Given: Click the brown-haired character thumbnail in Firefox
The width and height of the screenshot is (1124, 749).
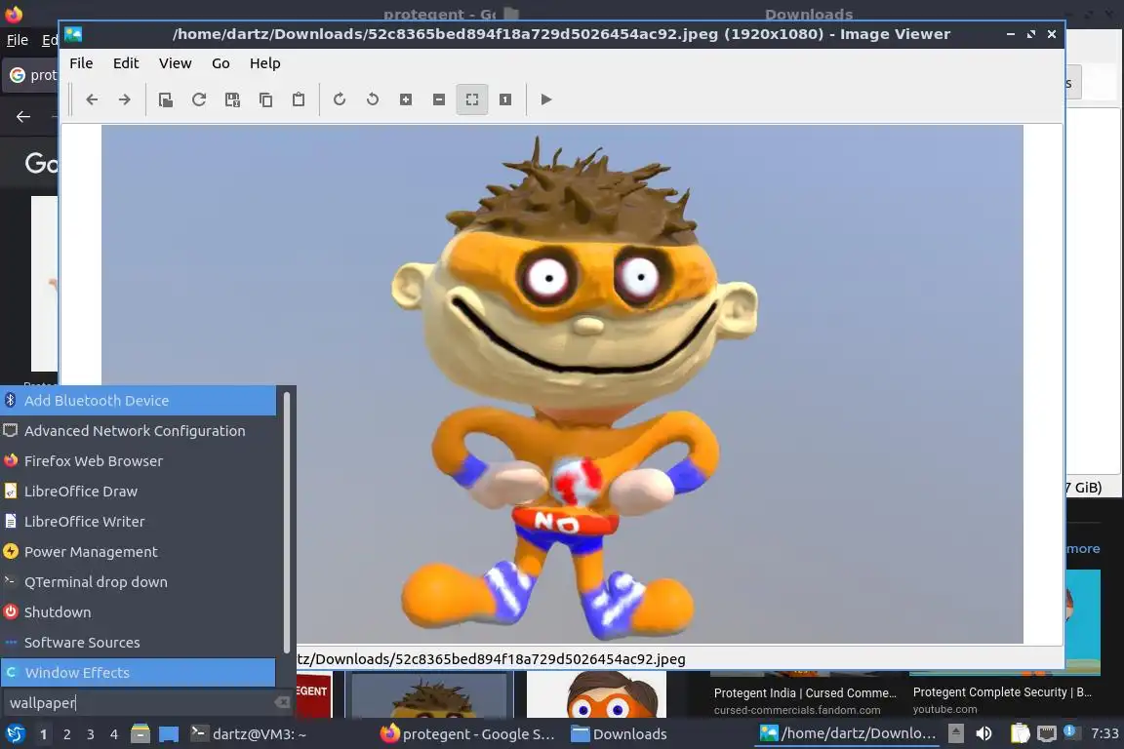Looking at the screenshot, I should [x=428, y=695].
